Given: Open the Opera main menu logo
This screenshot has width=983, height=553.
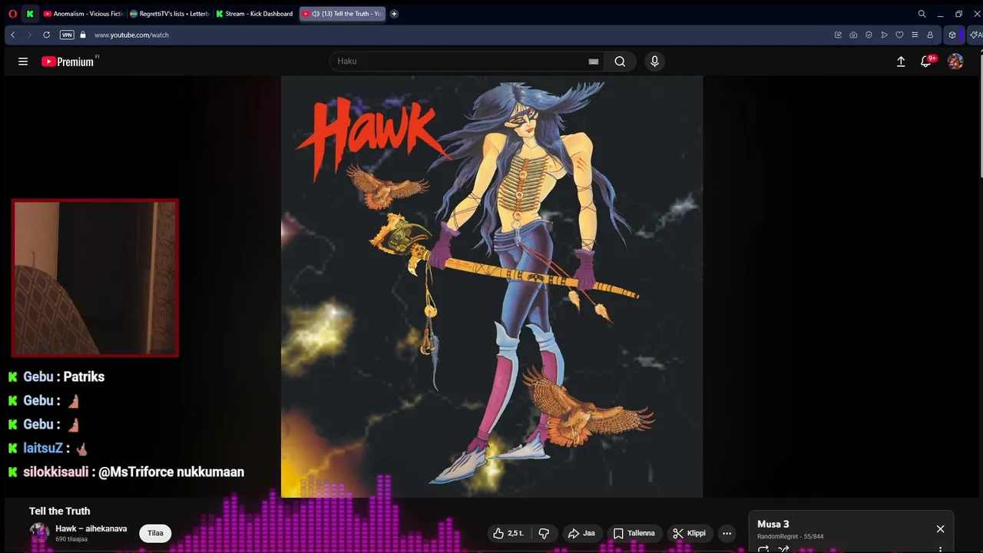Looking at the screenshot, I should click(x=12, y=14).
